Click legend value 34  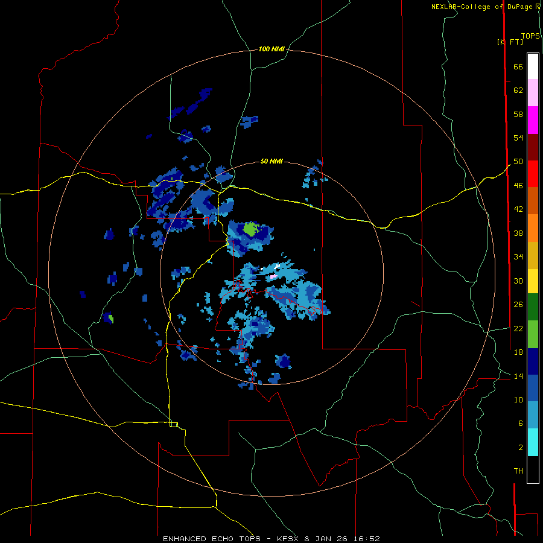click(518, 257)
